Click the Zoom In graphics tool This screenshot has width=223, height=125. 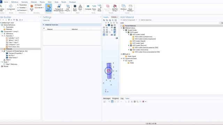[104, 20]
